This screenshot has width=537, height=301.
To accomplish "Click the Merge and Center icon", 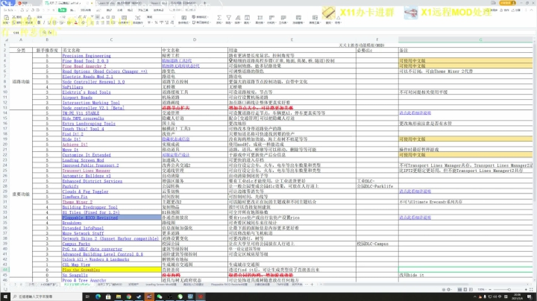I will pyautogui.click(x=124, y=19).
